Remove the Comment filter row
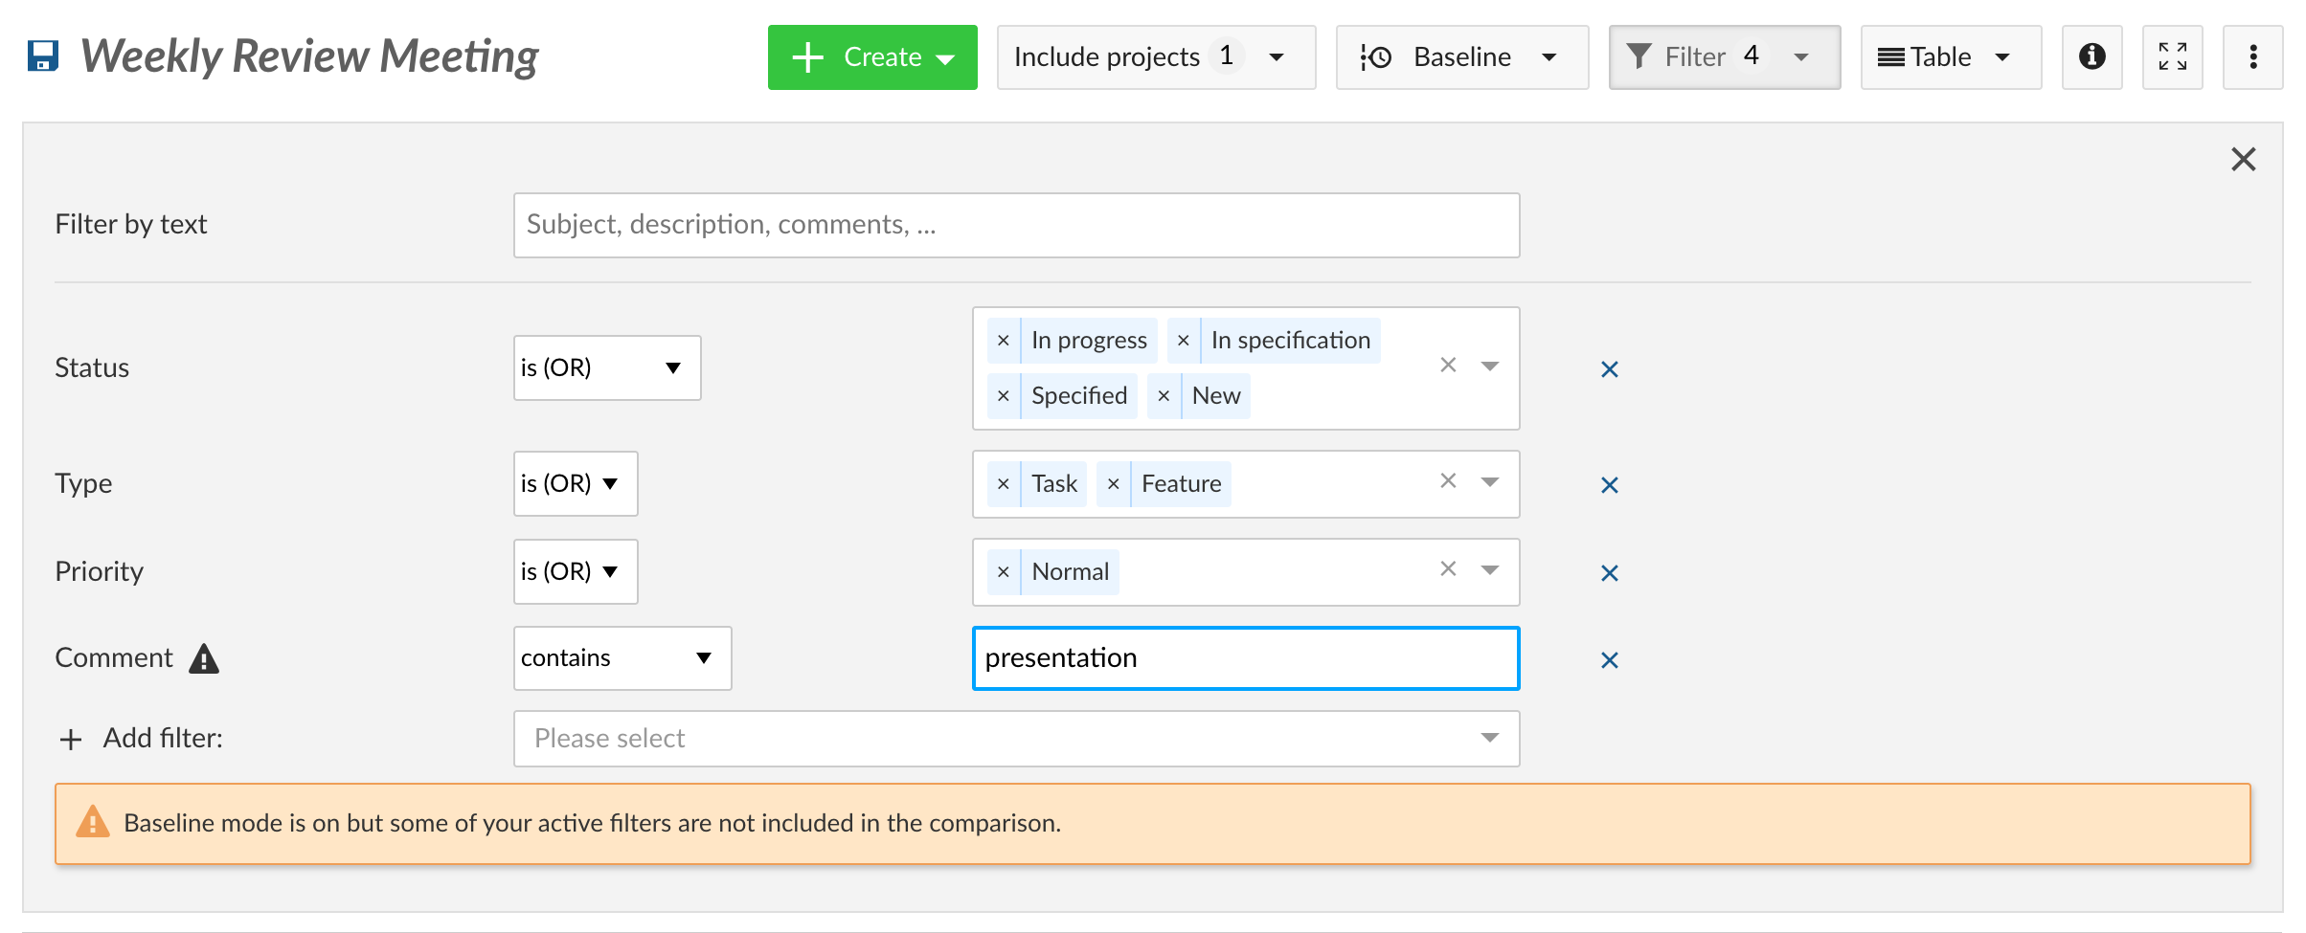This screenshot has height=933, width=2306. (1609, 660)
